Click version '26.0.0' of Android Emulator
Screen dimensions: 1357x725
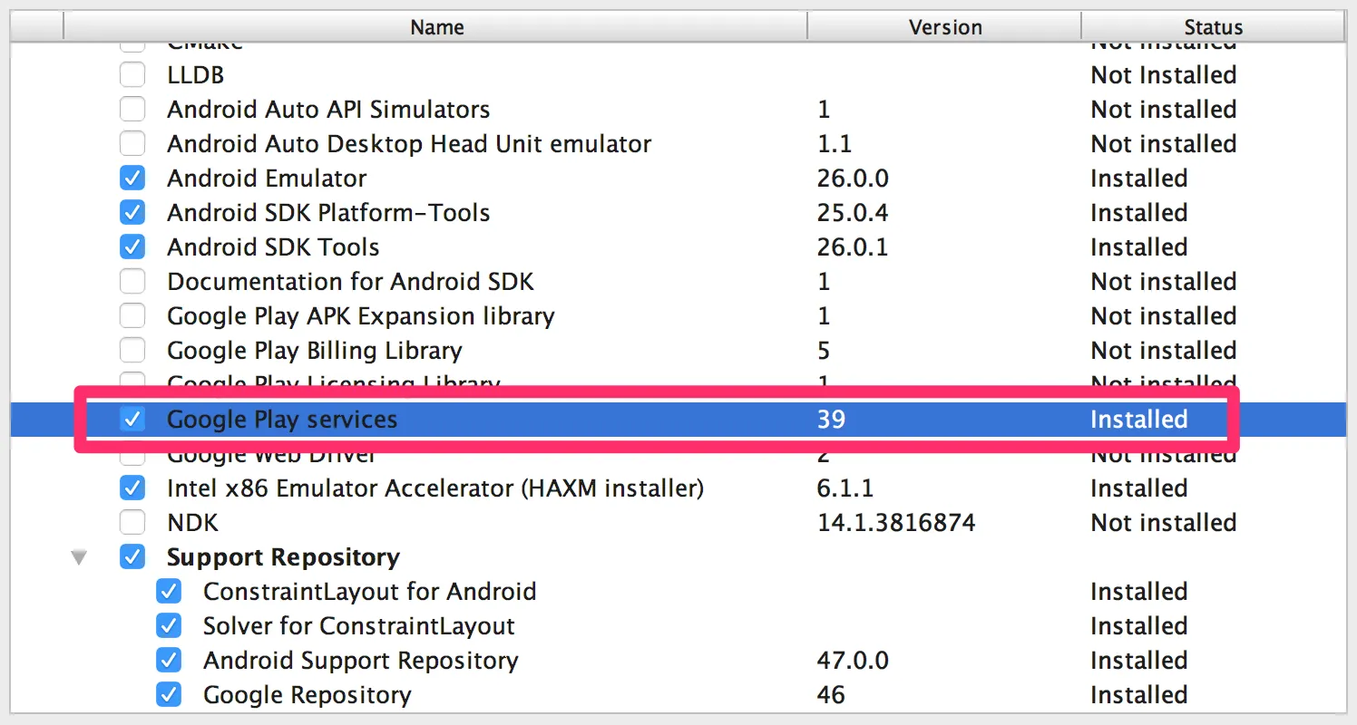point(853,179)
